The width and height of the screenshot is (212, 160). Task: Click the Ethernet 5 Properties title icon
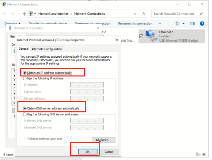click(10, 28)
